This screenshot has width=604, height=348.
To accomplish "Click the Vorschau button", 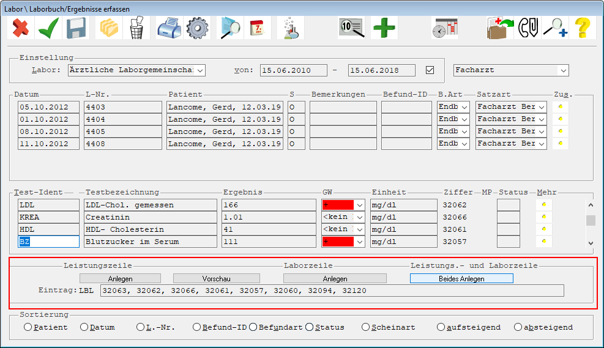I will (x=217, y=278).
